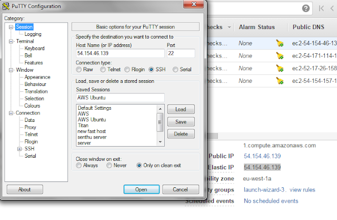Sort by Public DNS column header

pos(309,27)
